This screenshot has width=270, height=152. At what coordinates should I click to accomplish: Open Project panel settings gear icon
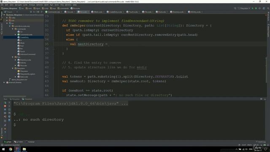(38, 12)
